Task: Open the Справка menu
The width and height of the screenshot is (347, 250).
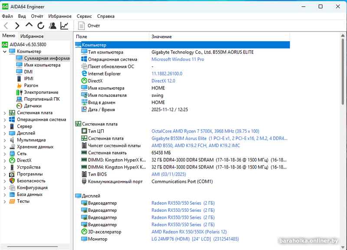Action: [x=106, y=16]
